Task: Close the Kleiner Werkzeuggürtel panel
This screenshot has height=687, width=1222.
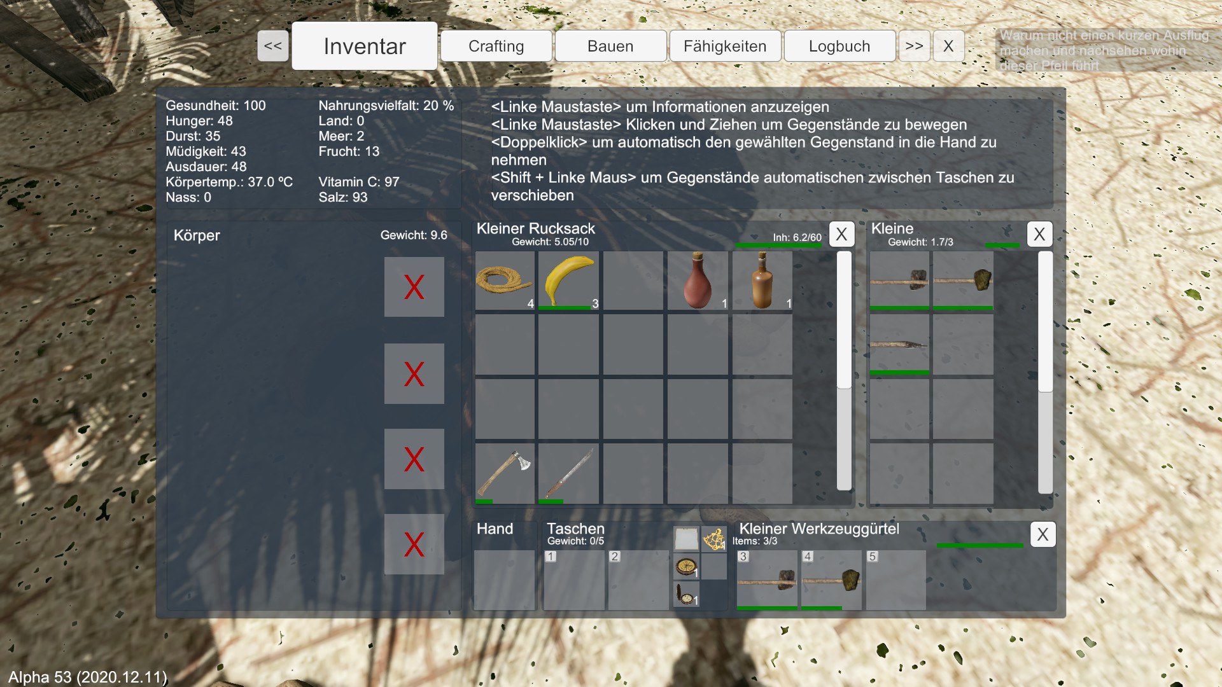Action: coord(1043,534)
